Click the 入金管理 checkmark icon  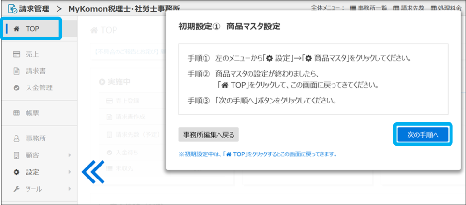click(x=16, y=88)
